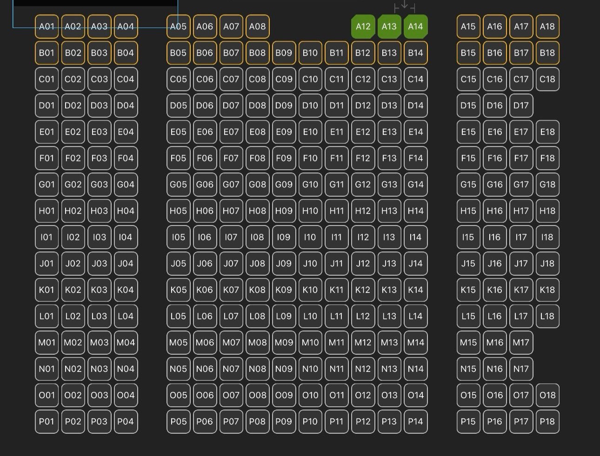Select seat D09
600x456 pixels.
[284, 106]
